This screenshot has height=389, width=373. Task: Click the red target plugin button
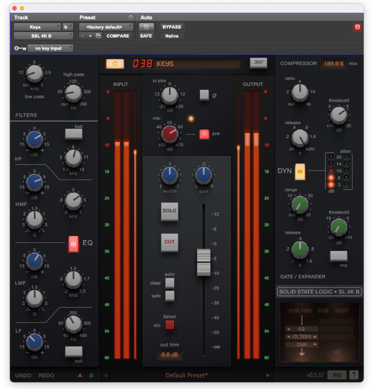358,27
